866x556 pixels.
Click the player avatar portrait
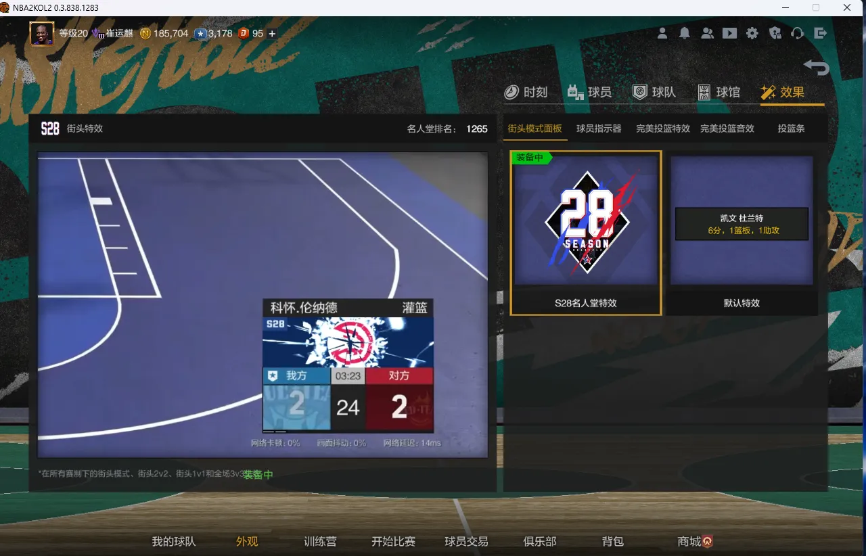[x=42, y=33]
